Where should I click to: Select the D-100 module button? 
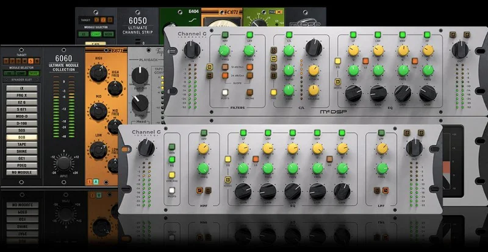point(22,124)
